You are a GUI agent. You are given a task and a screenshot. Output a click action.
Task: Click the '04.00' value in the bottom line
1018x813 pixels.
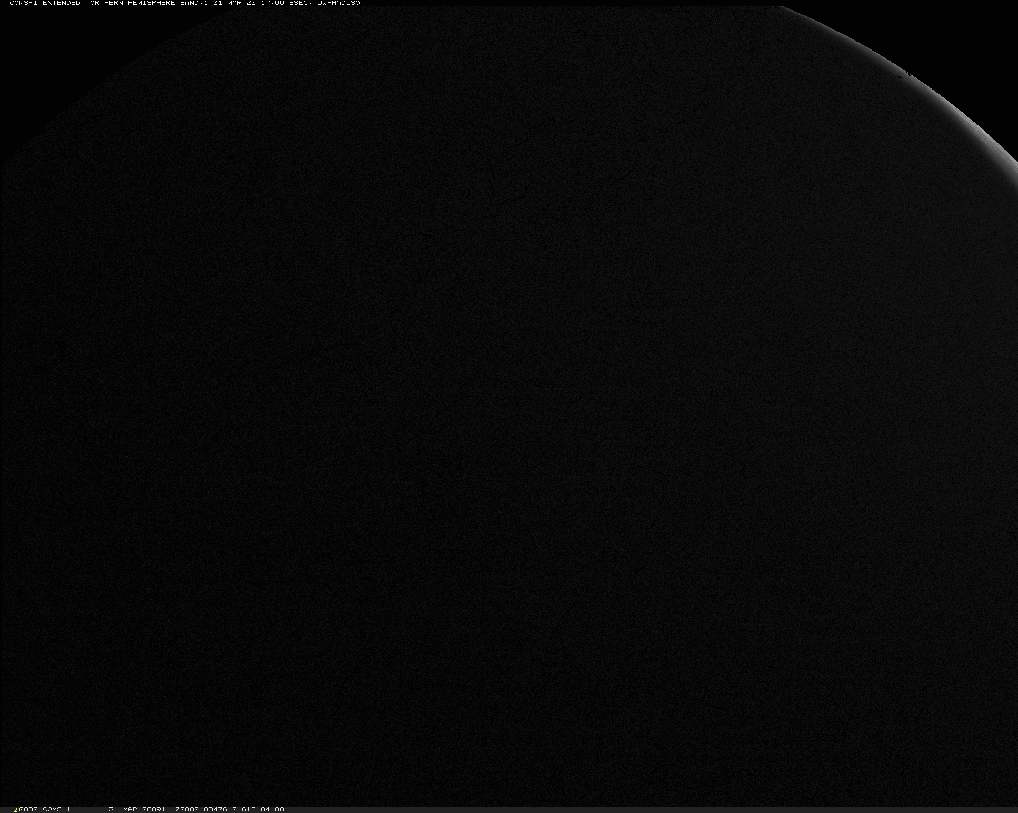pos(272,809)
